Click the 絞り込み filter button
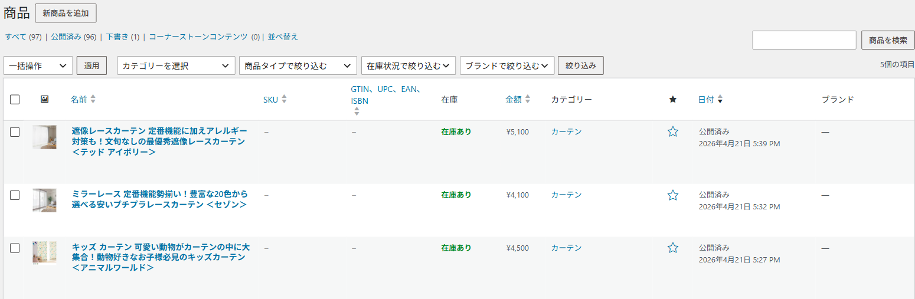Screen dimensions: 915x299 (581, 65)
